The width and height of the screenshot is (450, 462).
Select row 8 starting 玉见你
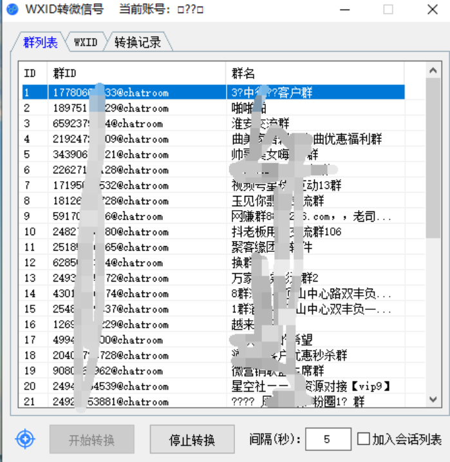tap(213, 200)
